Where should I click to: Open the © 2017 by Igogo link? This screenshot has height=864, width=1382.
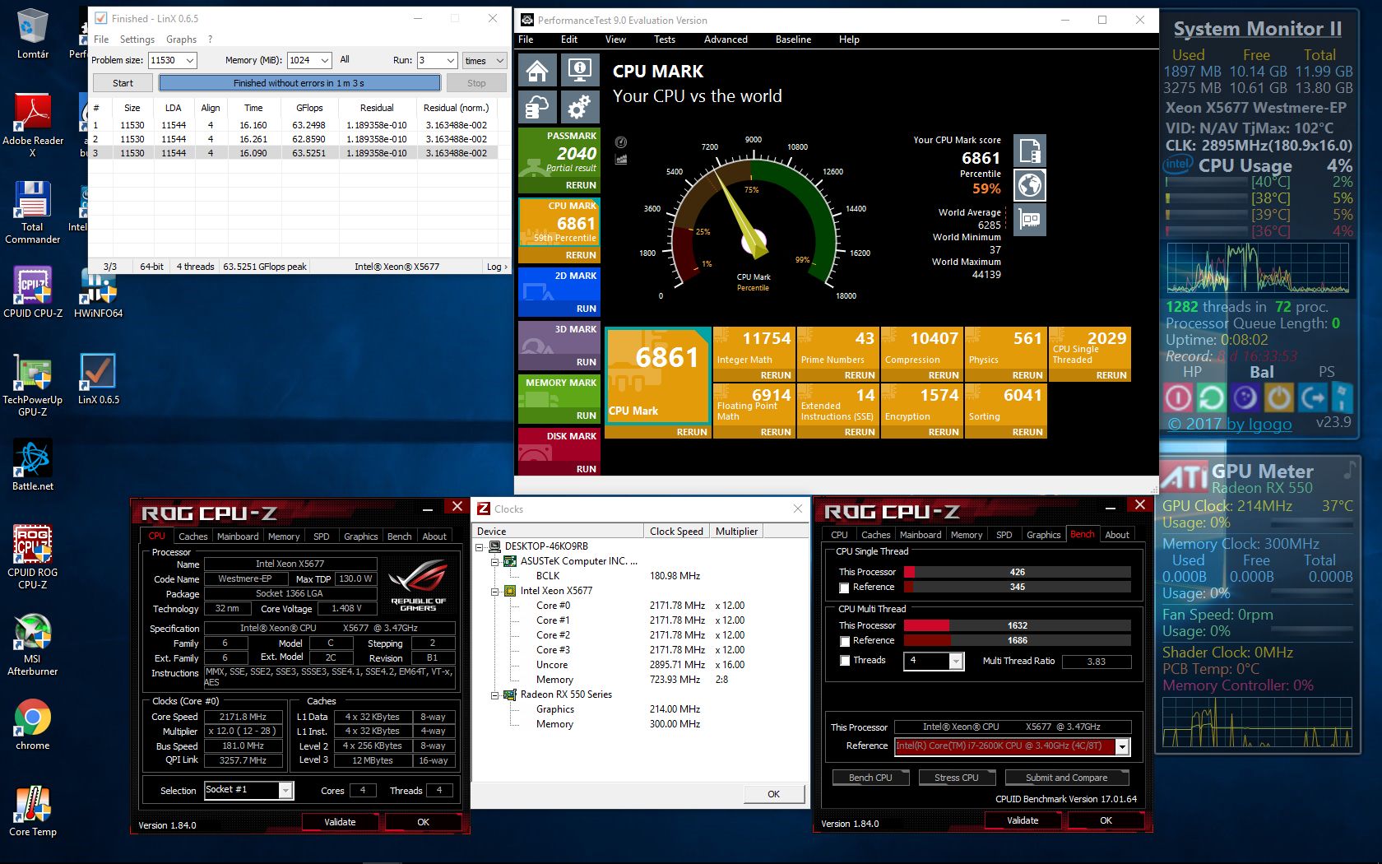click(1230, 424)
